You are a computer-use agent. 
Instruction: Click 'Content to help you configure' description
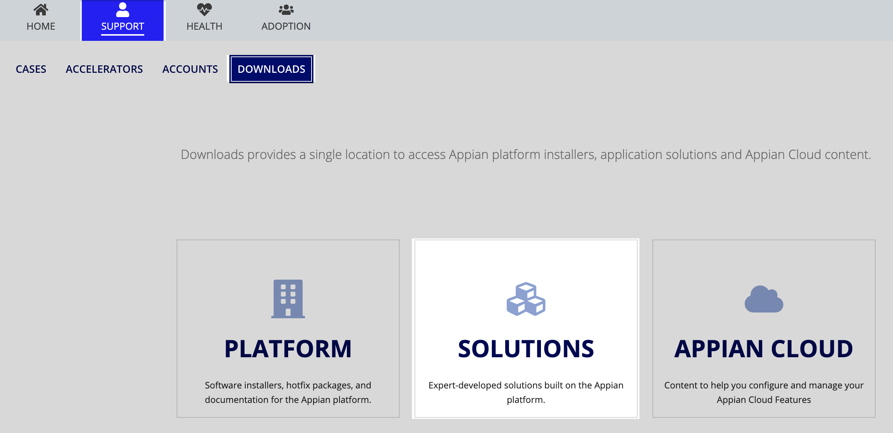pyautogui.click(x=764, y=393)
